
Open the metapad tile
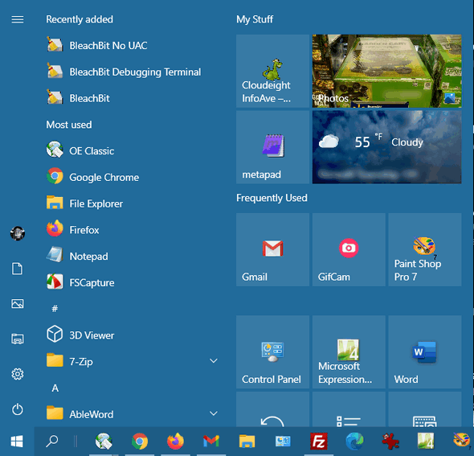coord(272,147)
